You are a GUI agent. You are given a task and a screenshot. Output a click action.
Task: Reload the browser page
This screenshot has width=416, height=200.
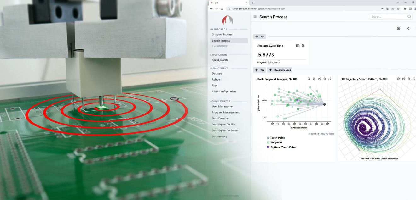tap(222, 9)
